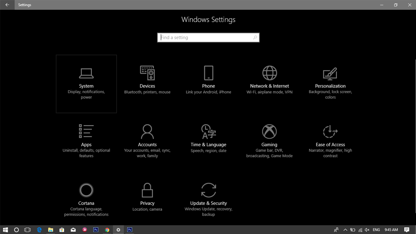Open the Time & Language icon
The width and height of the screenshot is (416, 234).
point(208,131)
